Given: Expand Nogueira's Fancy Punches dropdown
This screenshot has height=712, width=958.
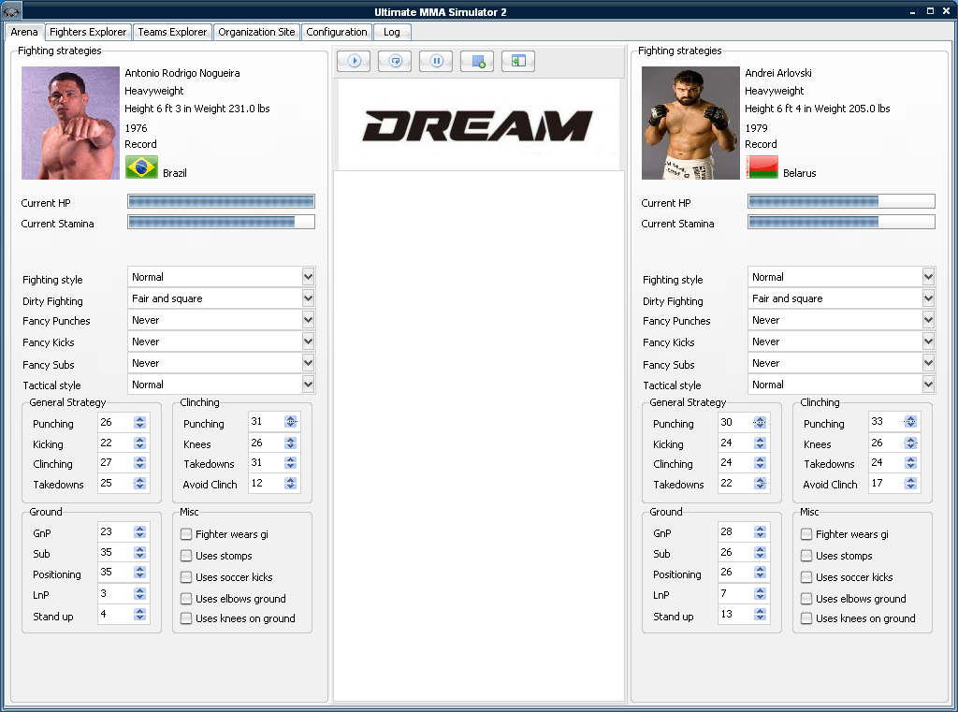Looking at the screenshot, I should tap(308, 320).
